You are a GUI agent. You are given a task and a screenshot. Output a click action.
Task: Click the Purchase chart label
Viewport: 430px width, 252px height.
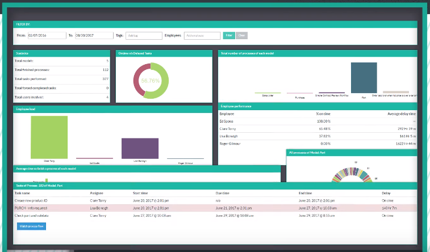pyautogui.click(x=300, y=98)
